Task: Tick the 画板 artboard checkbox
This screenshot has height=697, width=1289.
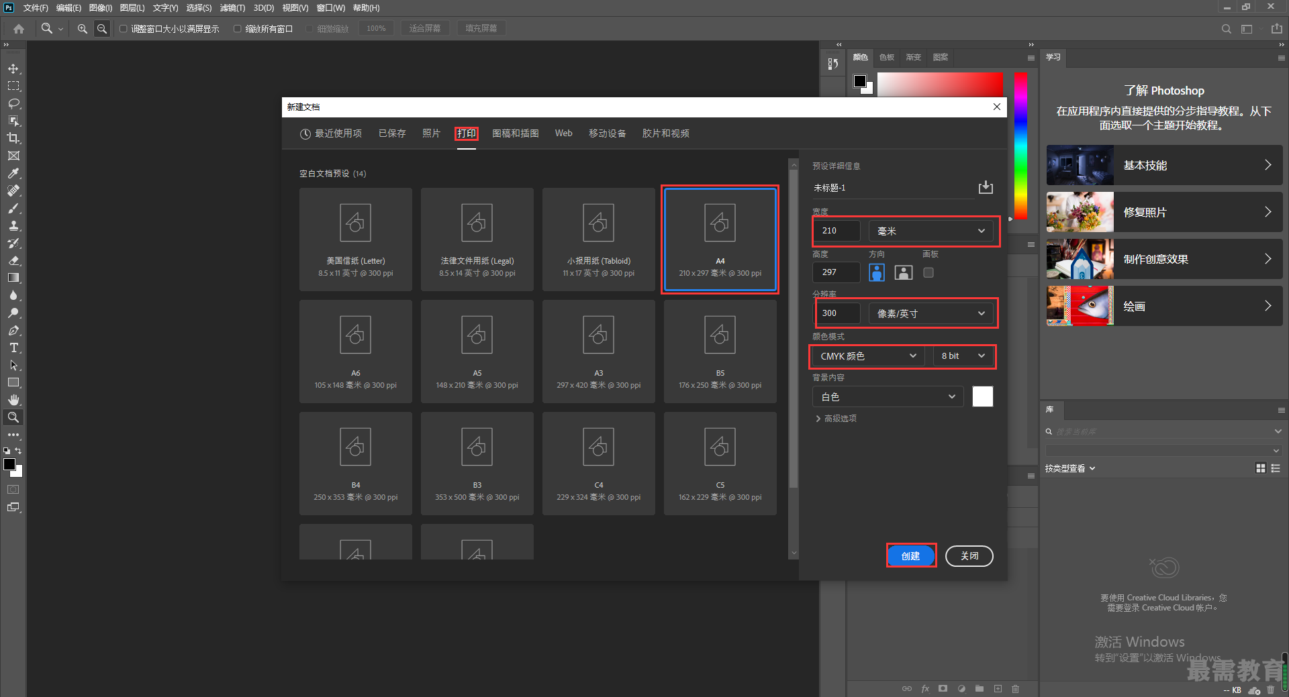Action: (x=928, y=272)
